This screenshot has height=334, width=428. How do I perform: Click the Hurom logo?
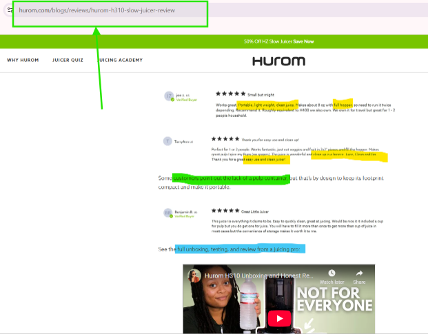click(278, 61)
